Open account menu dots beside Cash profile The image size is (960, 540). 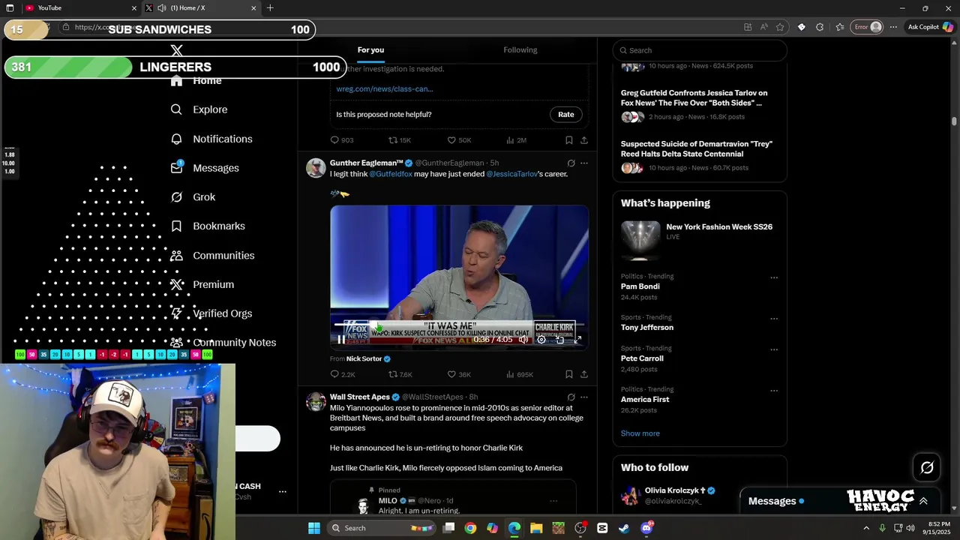tap(283, 492)
